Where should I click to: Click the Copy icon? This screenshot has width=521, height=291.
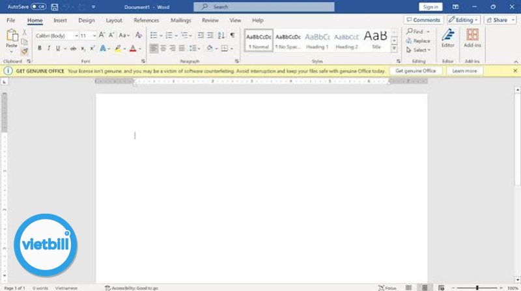coord(24,42)
